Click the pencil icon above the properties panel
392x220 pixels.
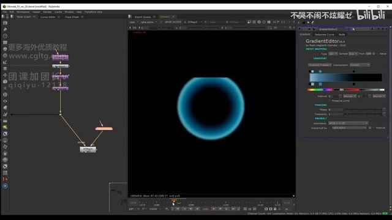tap(312, 23)
